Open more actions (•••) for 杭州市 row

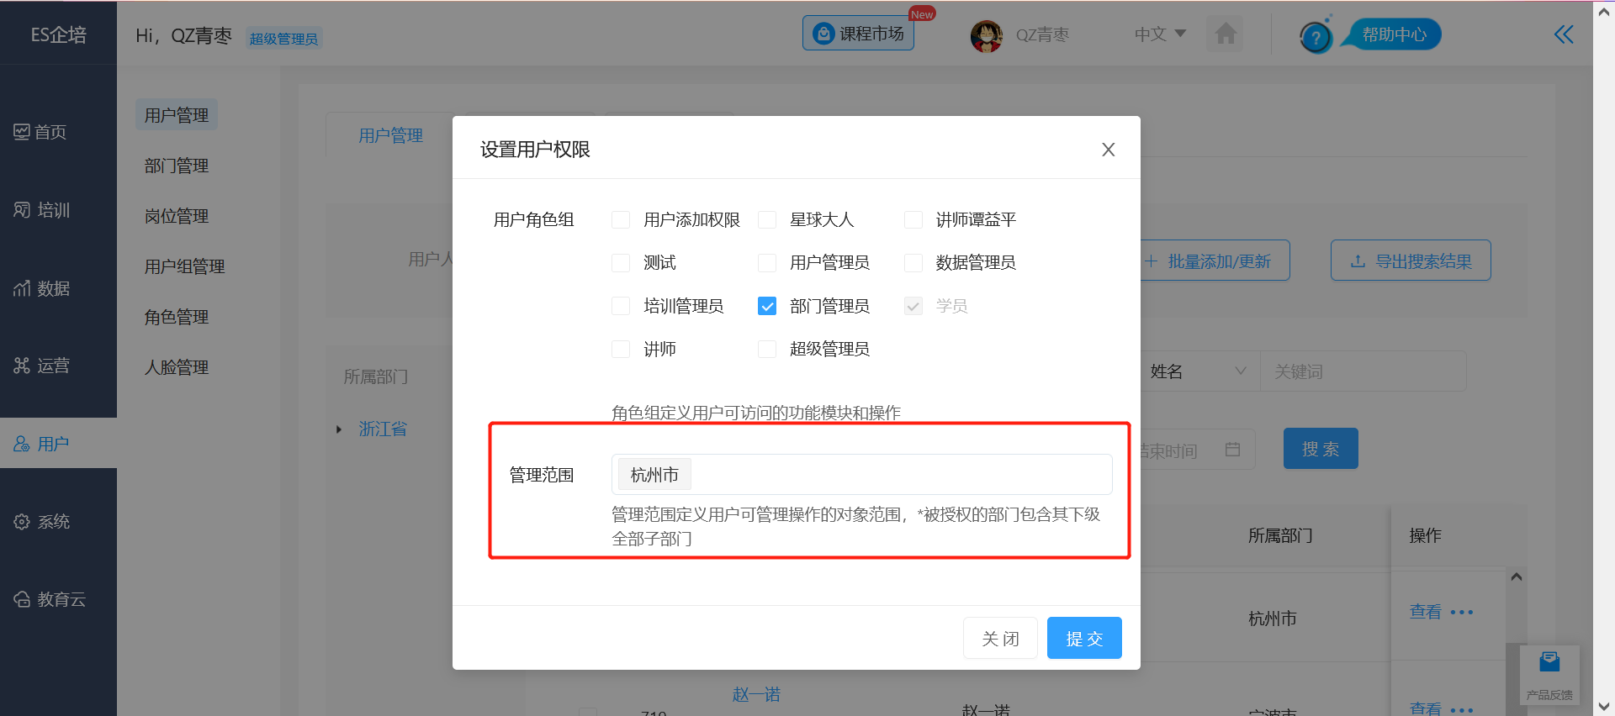tap(1462, 613)
